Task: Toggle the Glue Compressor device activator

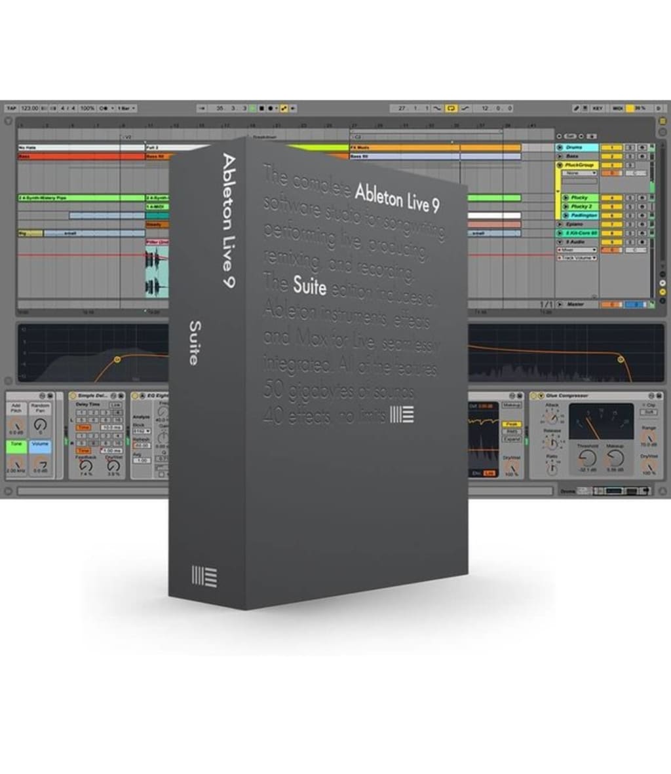Action: [533, 396]
